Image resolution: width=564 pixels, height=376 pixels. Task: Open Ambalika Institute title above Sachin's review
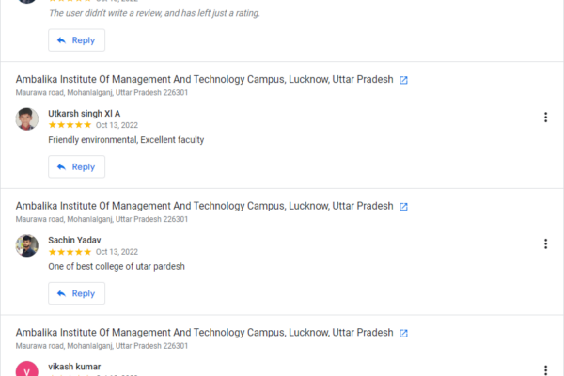pos(204,206)
